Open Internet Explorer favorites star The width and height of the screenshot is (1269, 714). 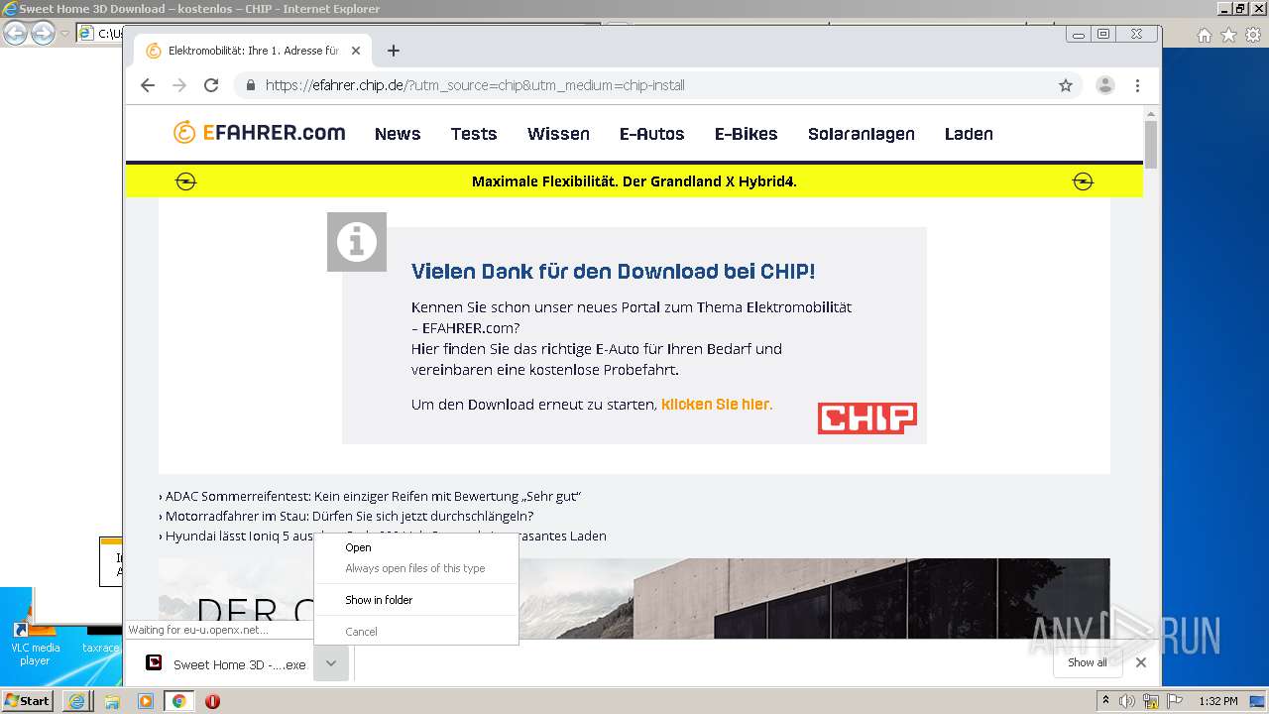click(x=1228, y=35)
